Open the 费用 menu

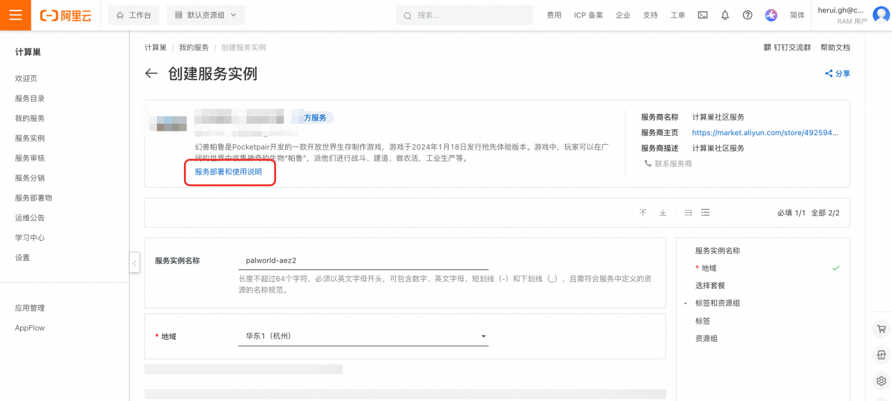[554, 15]
